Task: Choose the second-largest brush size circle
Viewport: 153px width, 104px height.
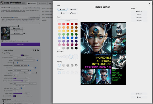Action: 71,57
